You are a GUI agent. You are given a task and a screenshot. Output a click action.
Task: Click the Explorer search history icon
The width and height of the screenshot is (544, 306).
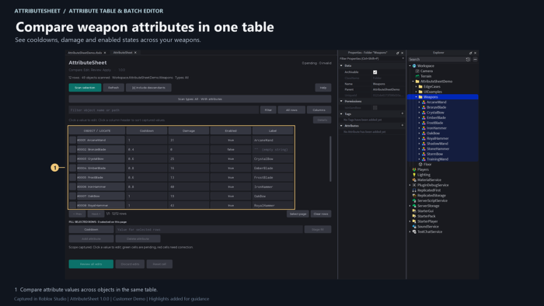468,59
